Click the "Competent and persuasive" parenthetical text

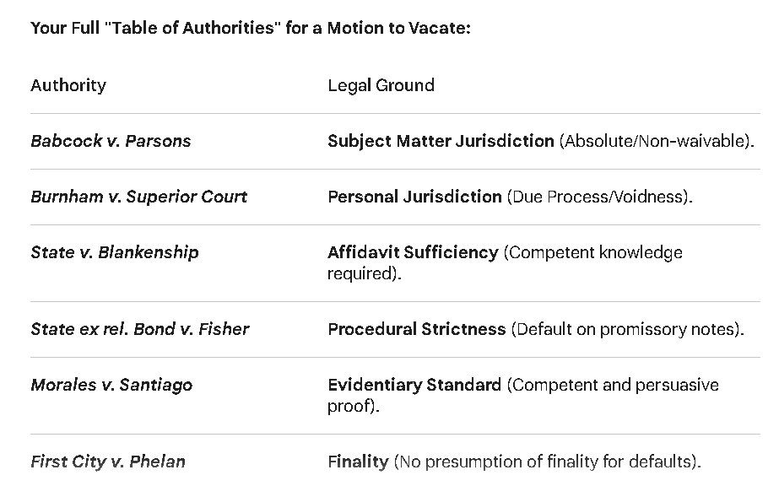click(614, 385)
